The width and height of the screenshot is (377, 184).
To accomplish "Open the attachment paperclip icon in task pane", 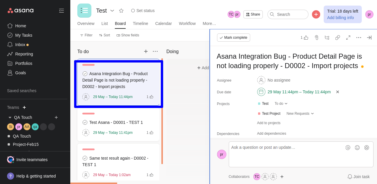I will (316, 38).
